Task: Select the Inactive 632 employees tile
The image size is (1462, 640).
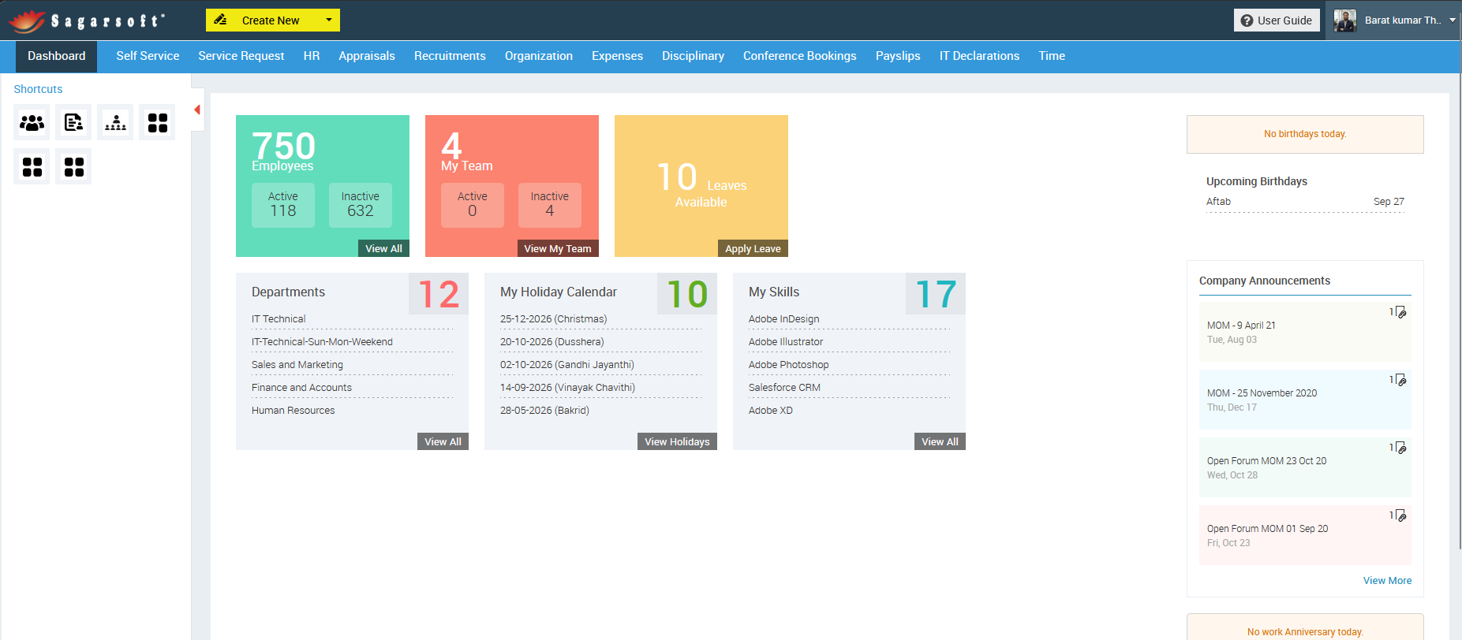Action: [x=361, y=205]
